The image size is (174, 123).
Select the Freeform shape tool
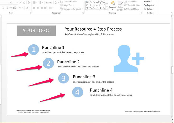[104, 5]
